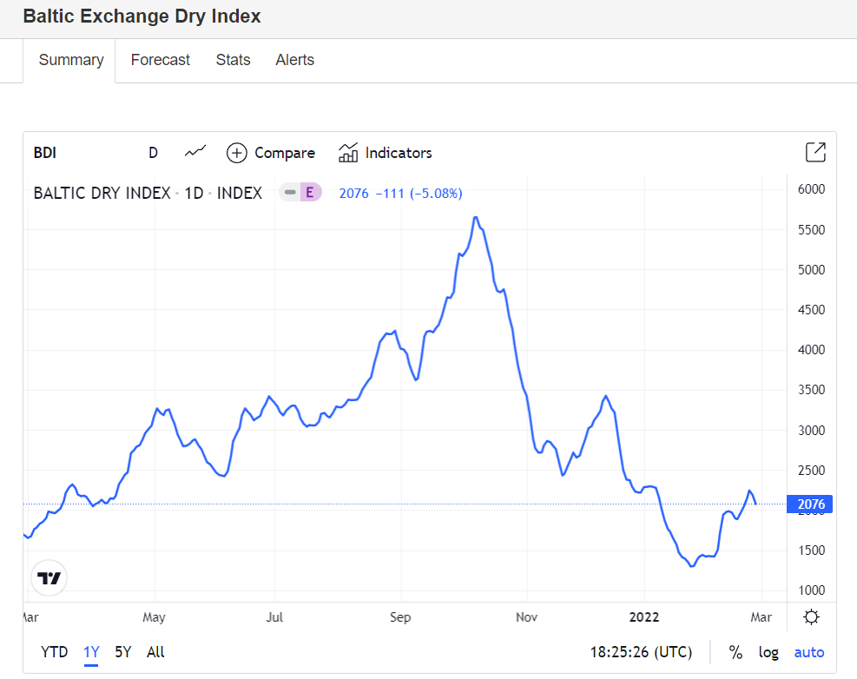Click the popout fullscreen chart icon
Screen dimensions: 857x679
[815, 152]
